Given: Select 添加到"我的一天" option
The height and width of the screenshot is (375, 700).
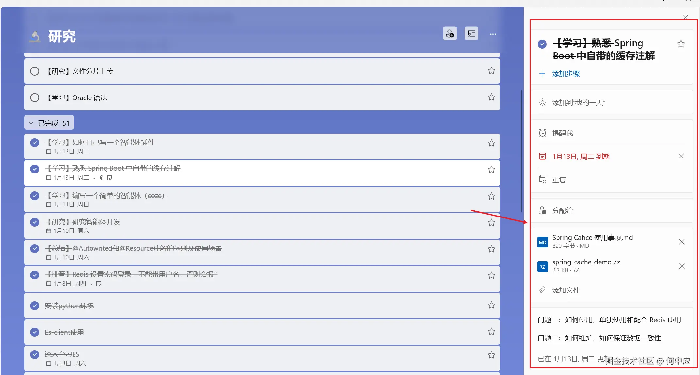Looking at the screenshot, I should pyautogui.click(x=578, y=103).
